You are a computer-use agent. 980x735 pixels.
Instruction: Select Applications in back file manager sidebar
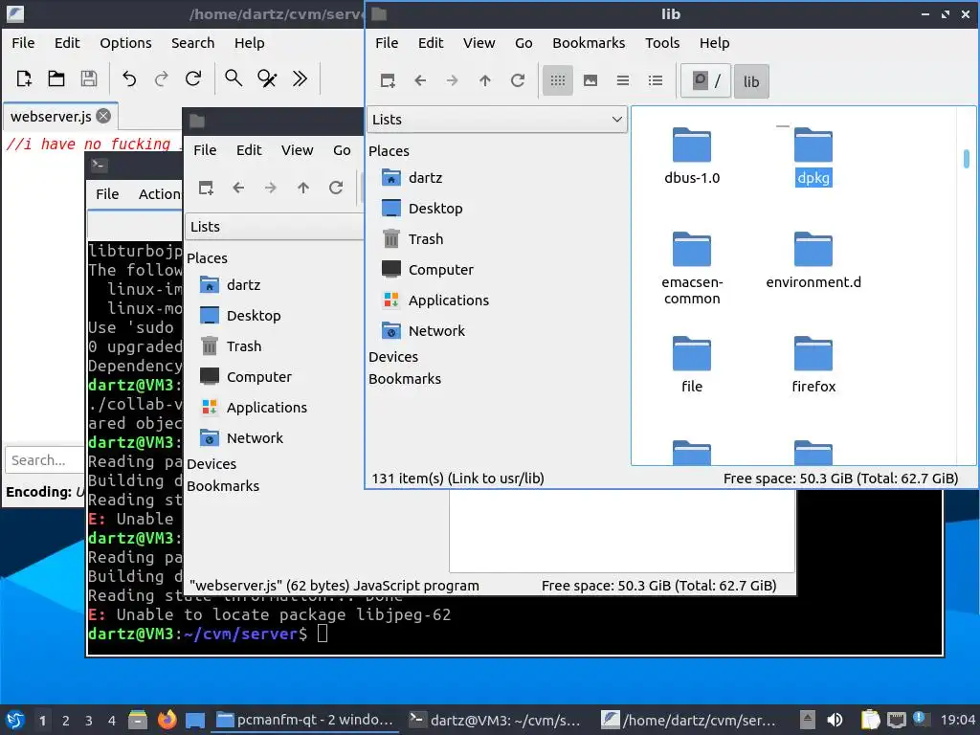tap(254, 408)
